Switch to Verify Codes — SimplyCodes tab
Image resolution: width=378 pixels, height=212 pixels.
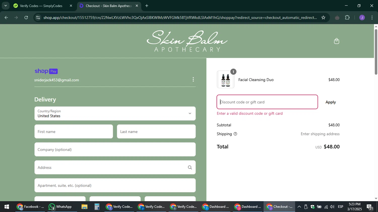(x=41, y=6)
